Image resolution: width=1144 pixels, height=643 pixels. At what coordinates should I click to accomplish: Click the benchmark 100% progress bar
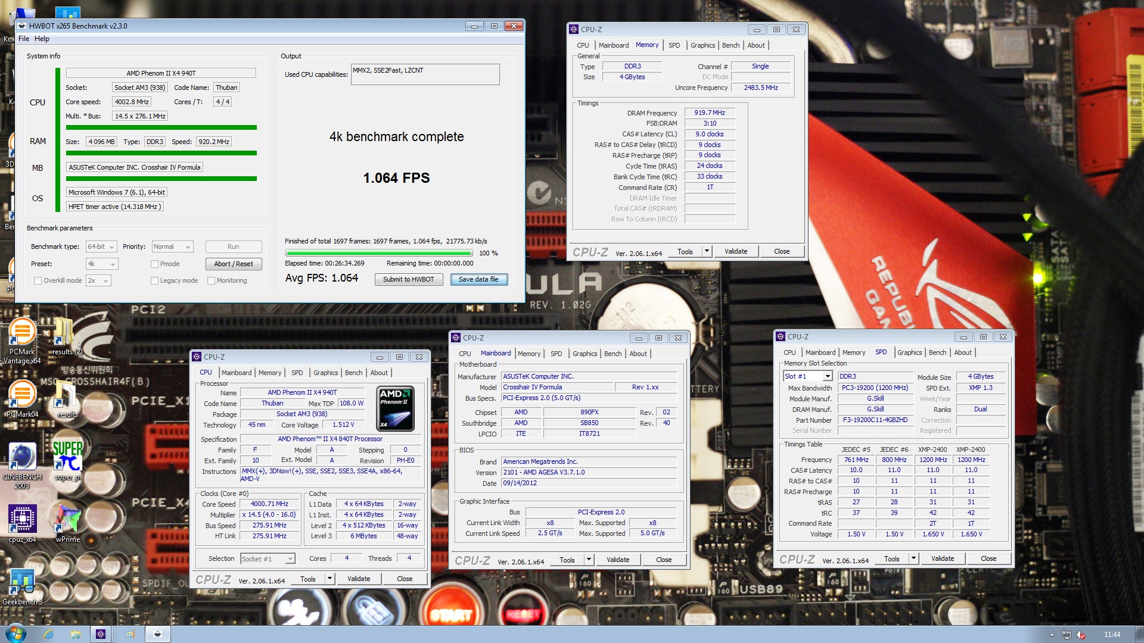click(378, 253)
